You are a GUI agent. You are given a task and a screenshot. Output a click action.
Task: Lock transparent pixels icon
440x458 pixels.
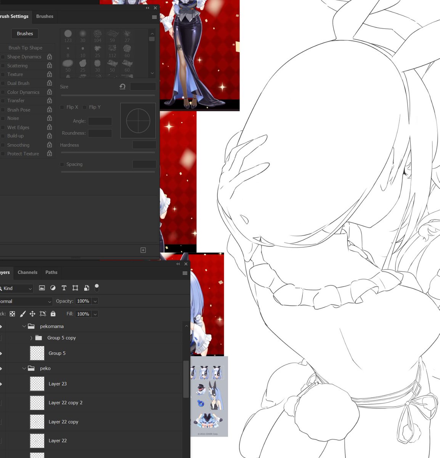point(12,314)
